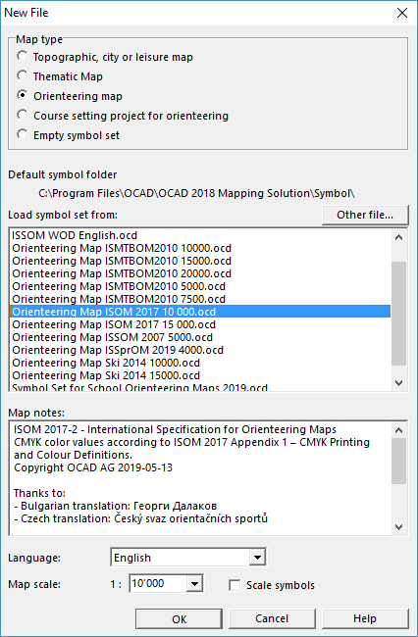Confirm with the OK button
418x637 pixels.
[179, 618]
